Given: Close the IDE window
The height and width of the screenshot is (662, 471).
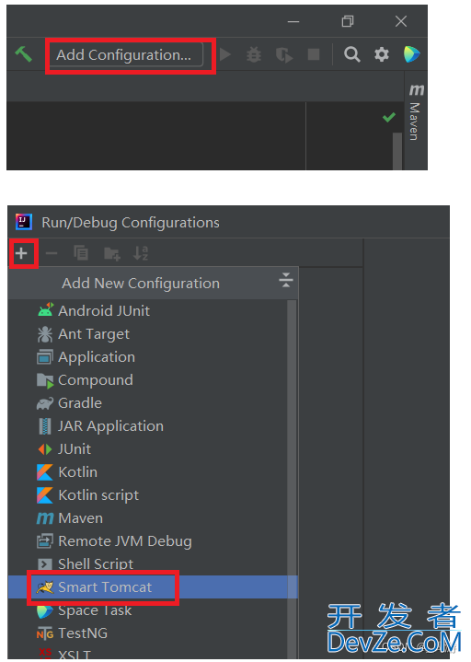Looking at the screenshot, I should pyautogui.click(x=401, y=21).
